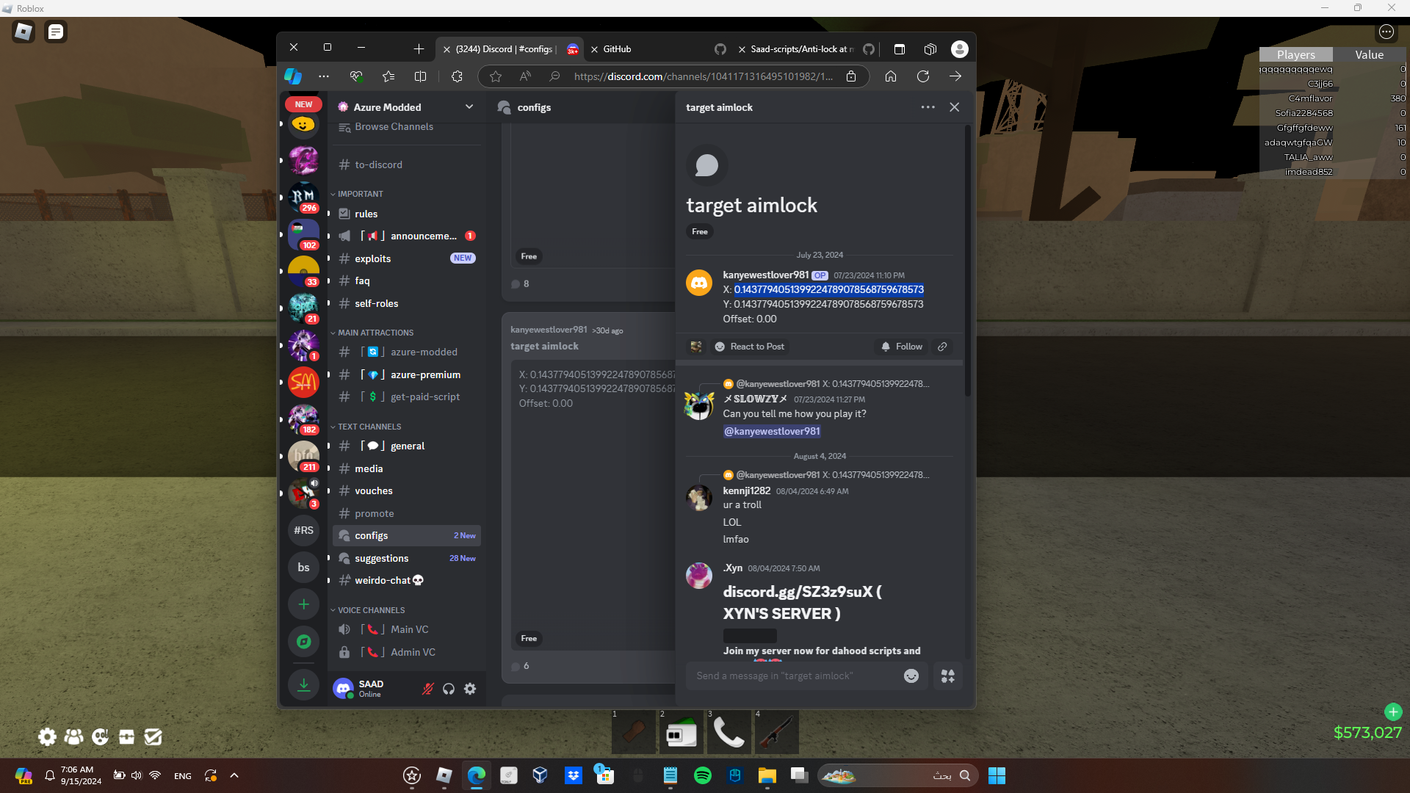Open the apps launcher beside message box

(x=947, y=676)
